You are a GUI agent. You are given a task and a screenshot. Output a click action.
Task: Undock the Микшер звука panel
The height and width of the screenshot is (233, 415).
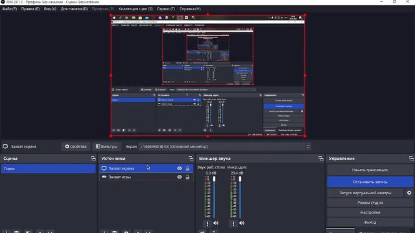click(321, 159)
